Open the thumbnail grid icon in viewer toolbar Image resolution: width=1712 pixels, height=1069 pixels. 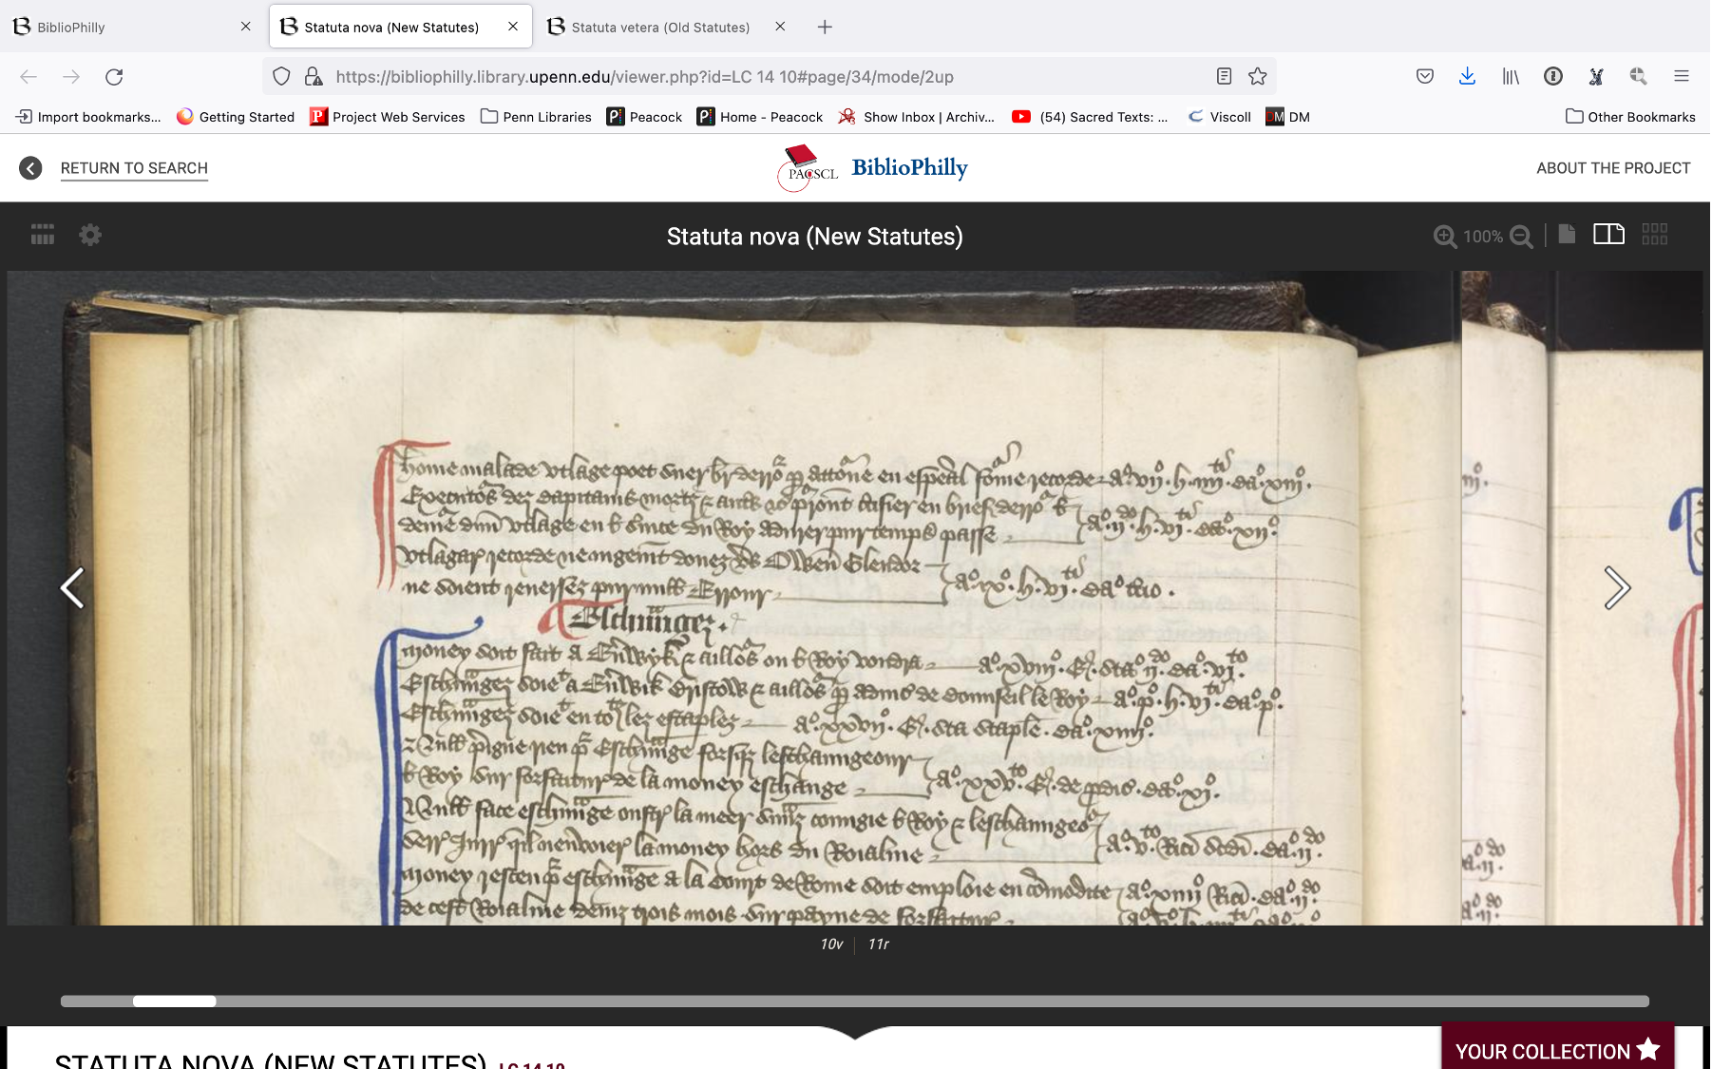tap(43, 235)
